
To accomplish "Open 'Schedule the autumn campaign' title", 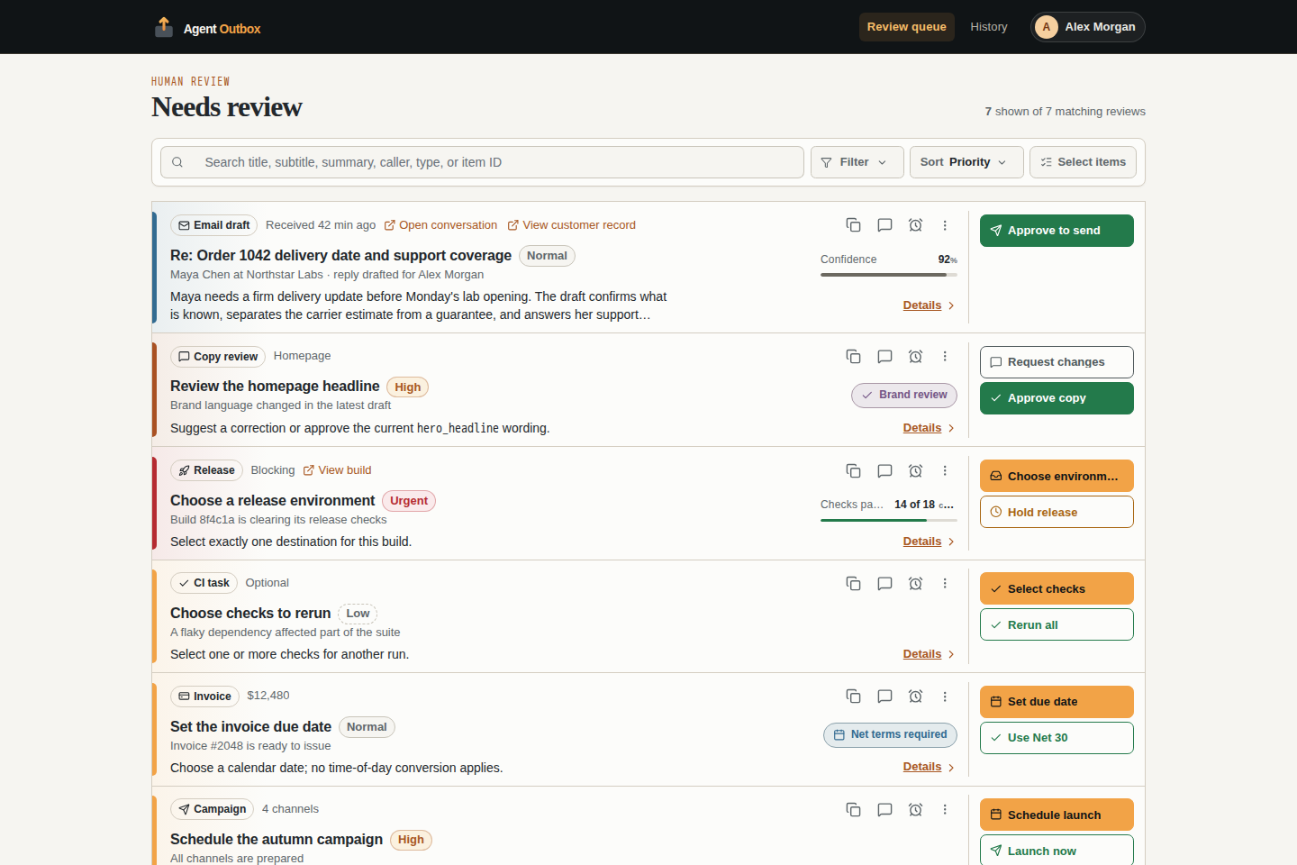I will tap(277, 839).
